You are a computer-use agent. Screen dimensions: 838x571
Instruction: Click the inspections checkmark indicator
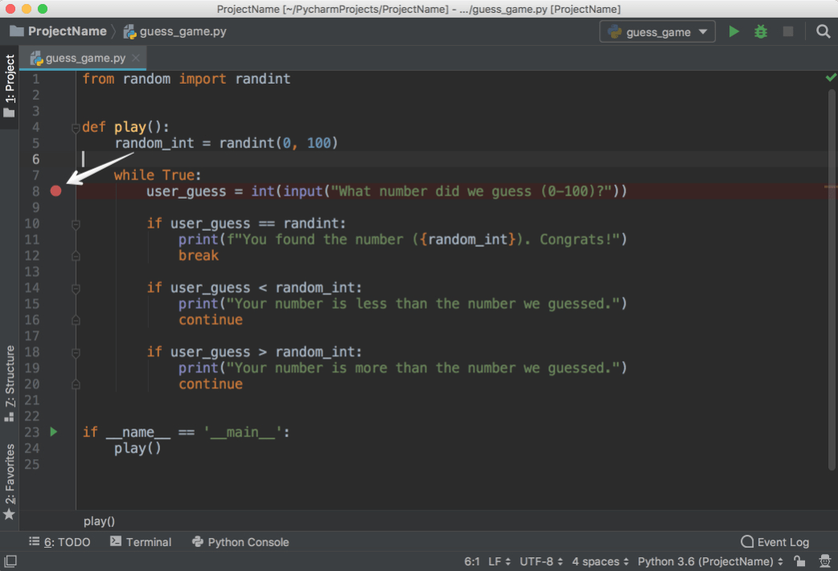tap(831, 78)
